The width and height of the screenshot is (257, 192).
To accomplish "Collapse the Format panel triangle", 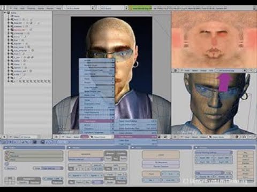I will point(196,148).
